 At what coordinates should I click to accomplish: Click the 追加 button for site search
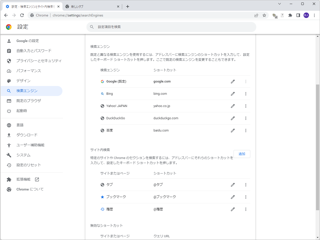click(x=242, y=154)
